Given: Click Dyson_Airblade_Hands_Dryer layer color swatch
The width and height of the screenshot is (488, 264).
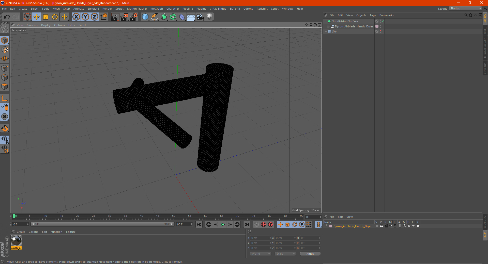Looking at the screenshot, I should coord(331,226).
